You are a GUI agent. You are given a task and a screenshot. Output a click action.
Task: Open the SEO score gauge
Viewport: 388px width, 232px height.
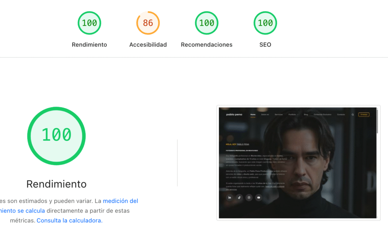click(265, 23)
